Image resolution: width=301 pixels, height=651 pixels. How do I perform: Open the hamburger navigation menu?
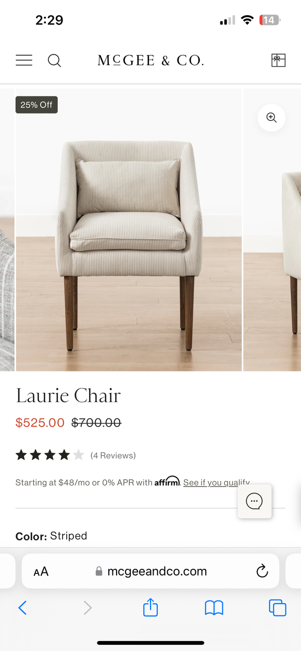click(24, 60)
